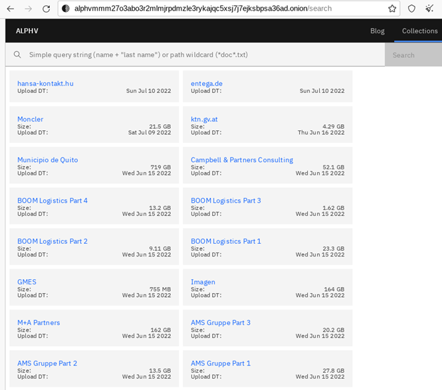Click the 9.11 GB size value
Image resolution: width=442 pixels, height=390 pixels.
[160, 248]
